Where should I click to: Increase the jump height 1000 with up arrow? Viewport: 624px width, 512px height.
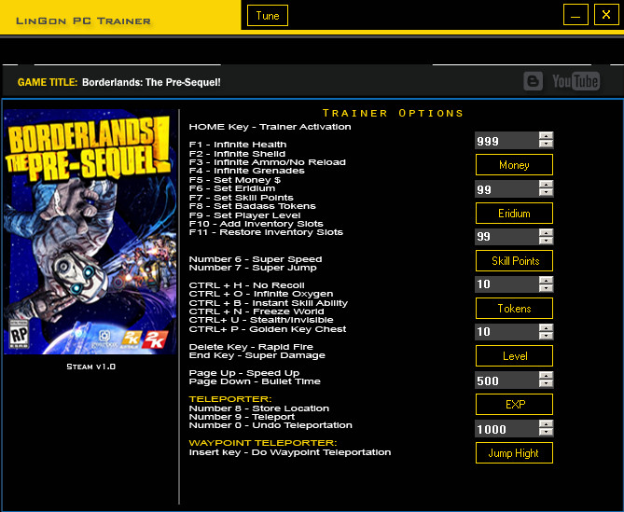(x=546, y=424)
